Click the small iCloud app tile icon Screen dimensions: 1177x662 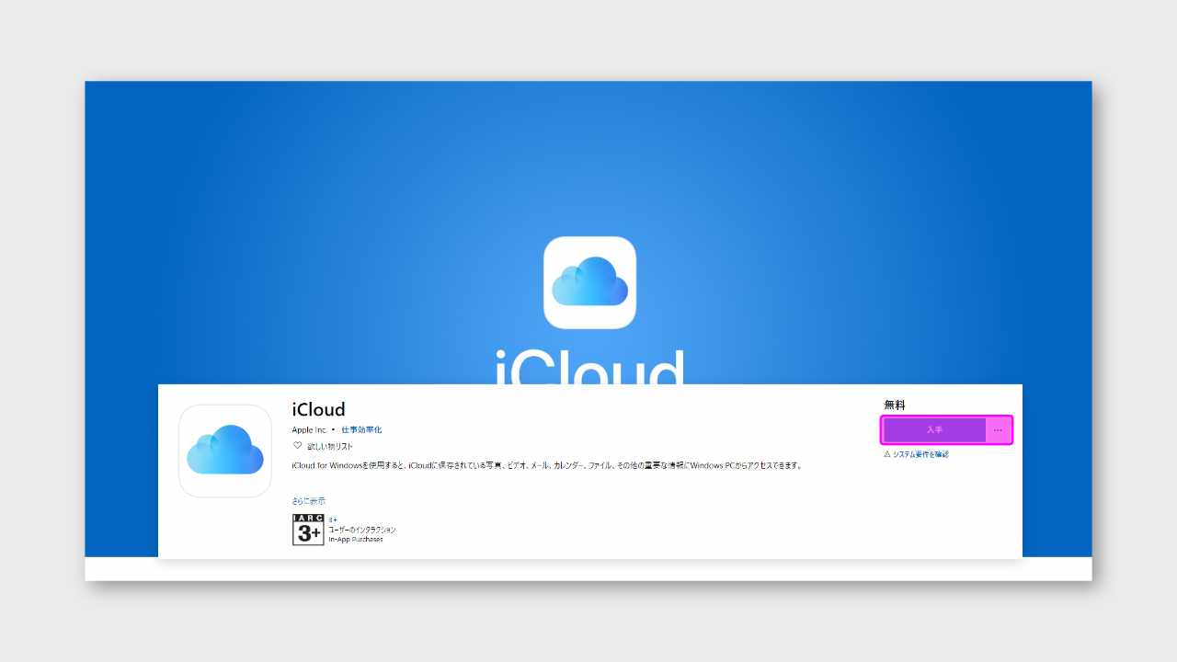[225, 451]
